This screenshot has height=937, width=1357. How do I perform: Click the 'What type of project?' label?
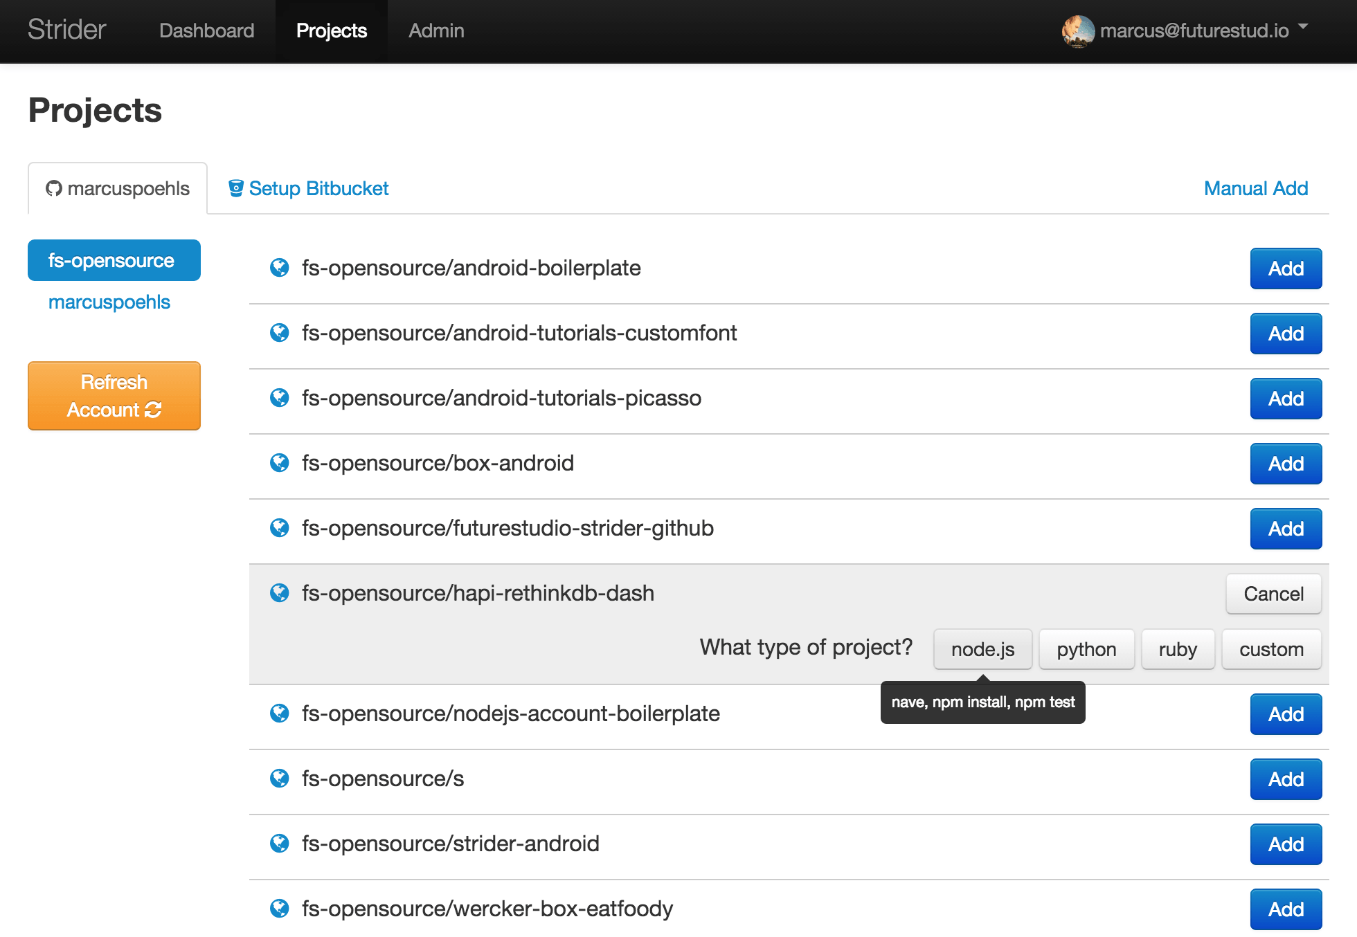click(806, 647)
